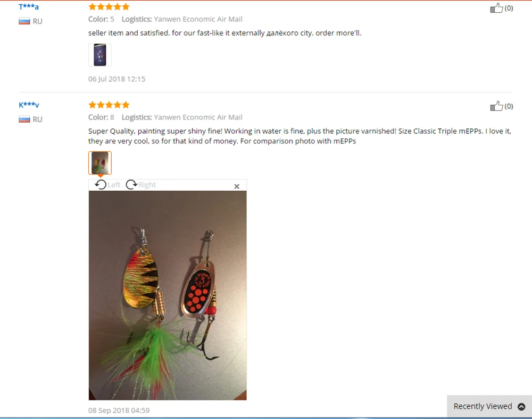This screenshot has width=532, height=419.
Task: Click the Recently Viewed label
Action: point(483,406)
